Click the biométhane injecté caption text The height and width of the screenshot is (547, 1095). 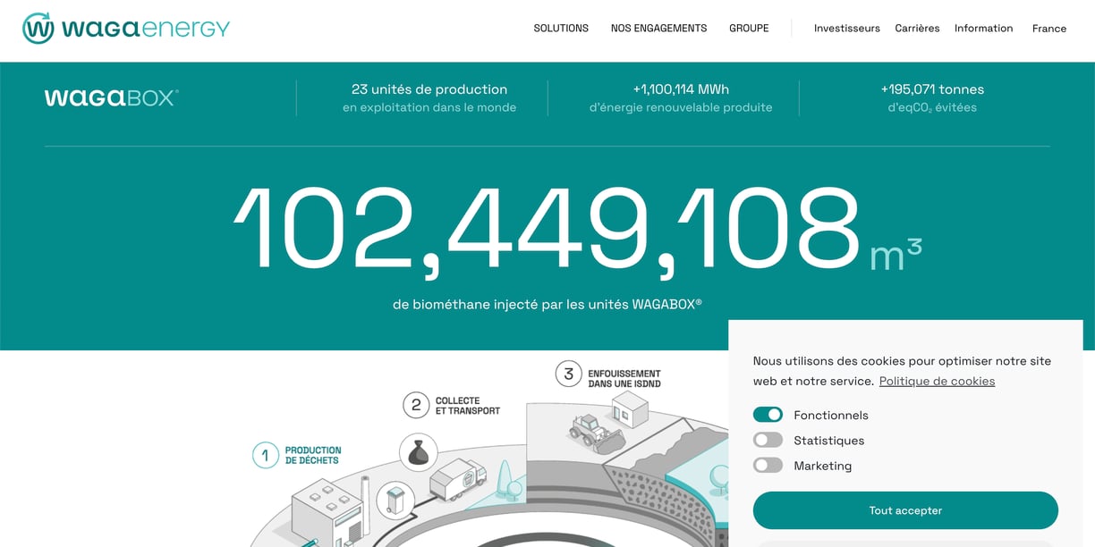tap(547, 305)
